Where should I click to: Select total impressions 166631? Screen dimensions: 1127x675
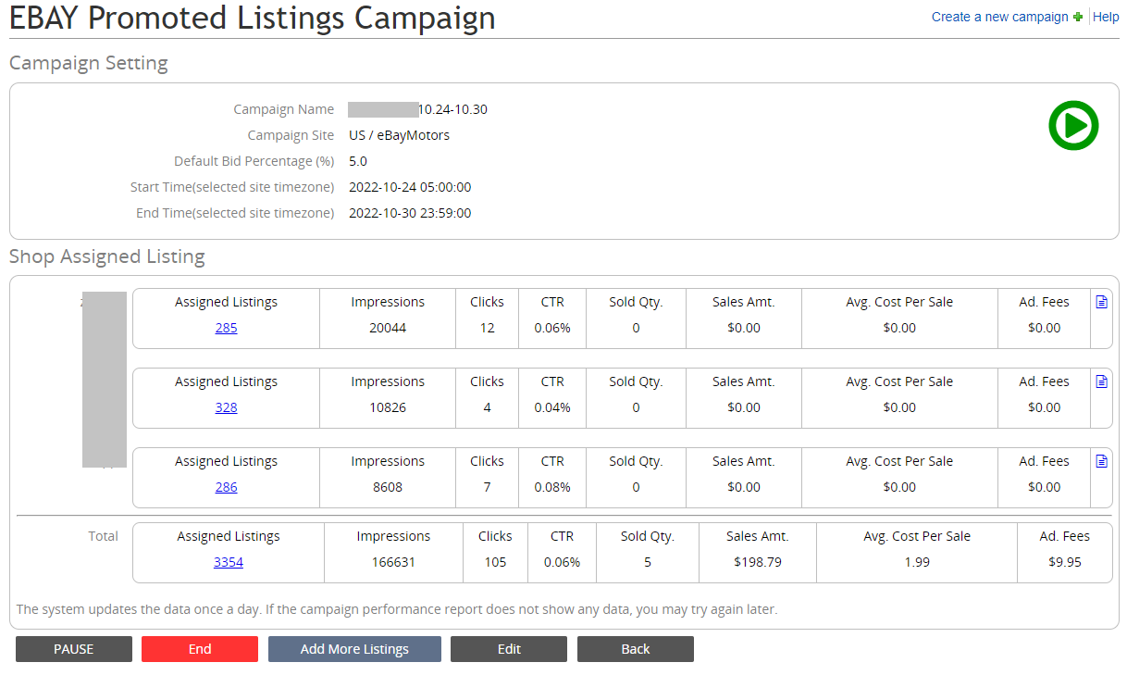point(393,562)
